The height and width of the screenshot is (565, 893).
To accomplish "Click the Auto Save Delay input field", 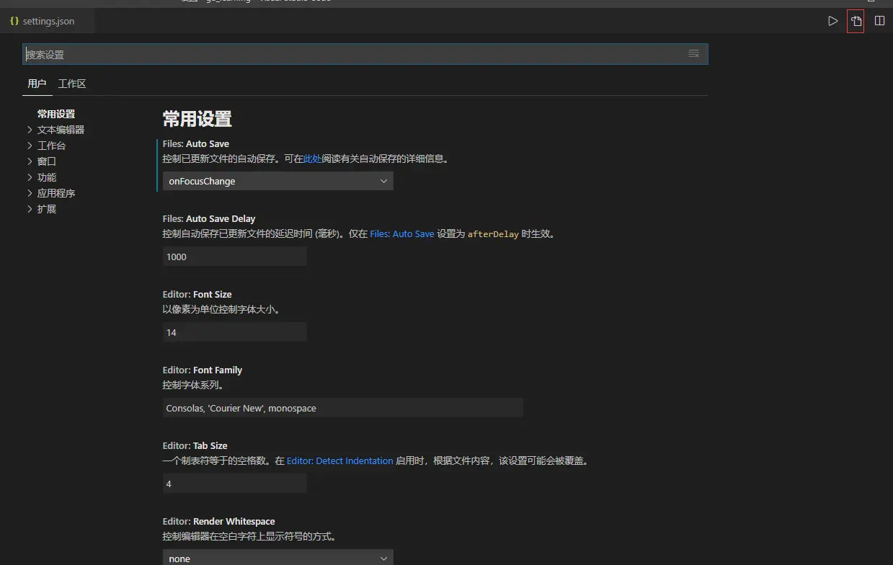I will coord(234,256).
